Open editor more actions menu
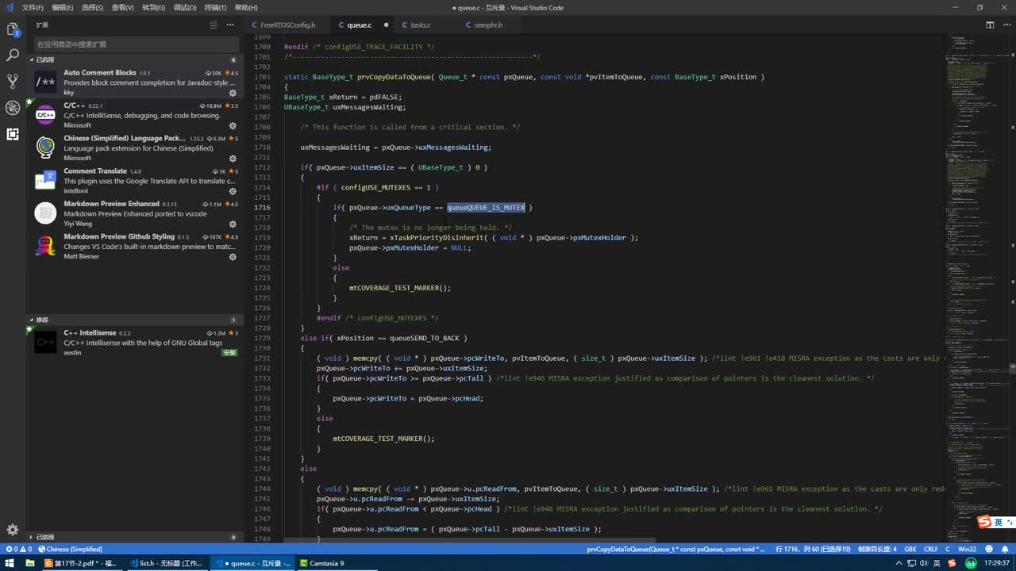This screenshot has width=1016, height=571. pos(1006,25)
